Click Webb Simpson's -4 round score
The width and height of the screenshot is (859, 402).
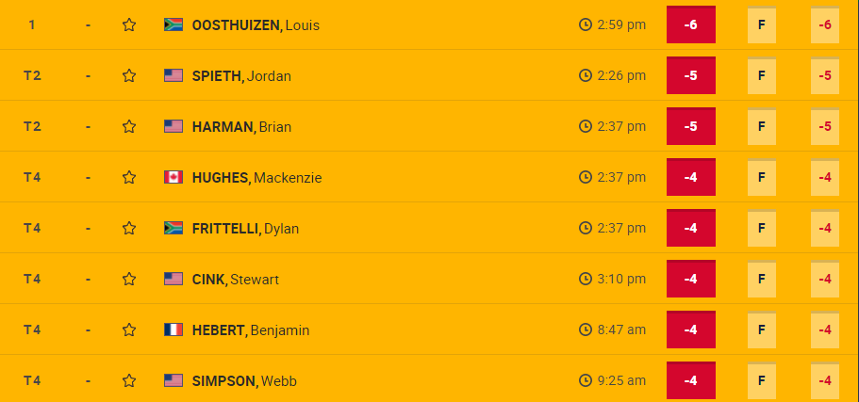[x=825, y=381]
